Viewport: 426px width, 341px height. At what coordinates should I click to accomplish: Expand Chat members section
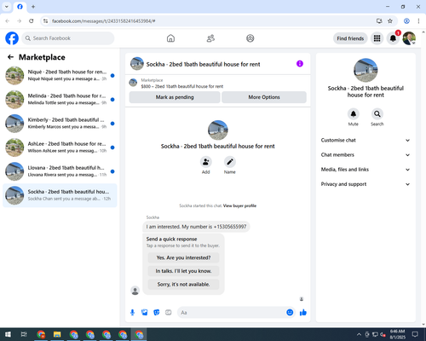pyautogui.click(x=366, y=155)
